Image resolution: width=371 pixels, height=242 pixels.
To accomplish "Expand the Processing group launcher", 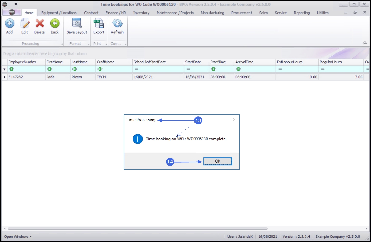I will (x=62, y=44).
